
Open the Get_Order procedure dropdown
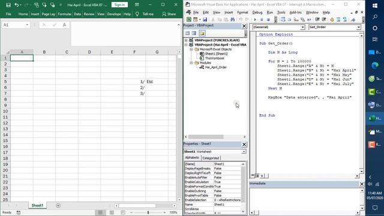[x=359, y=27]
